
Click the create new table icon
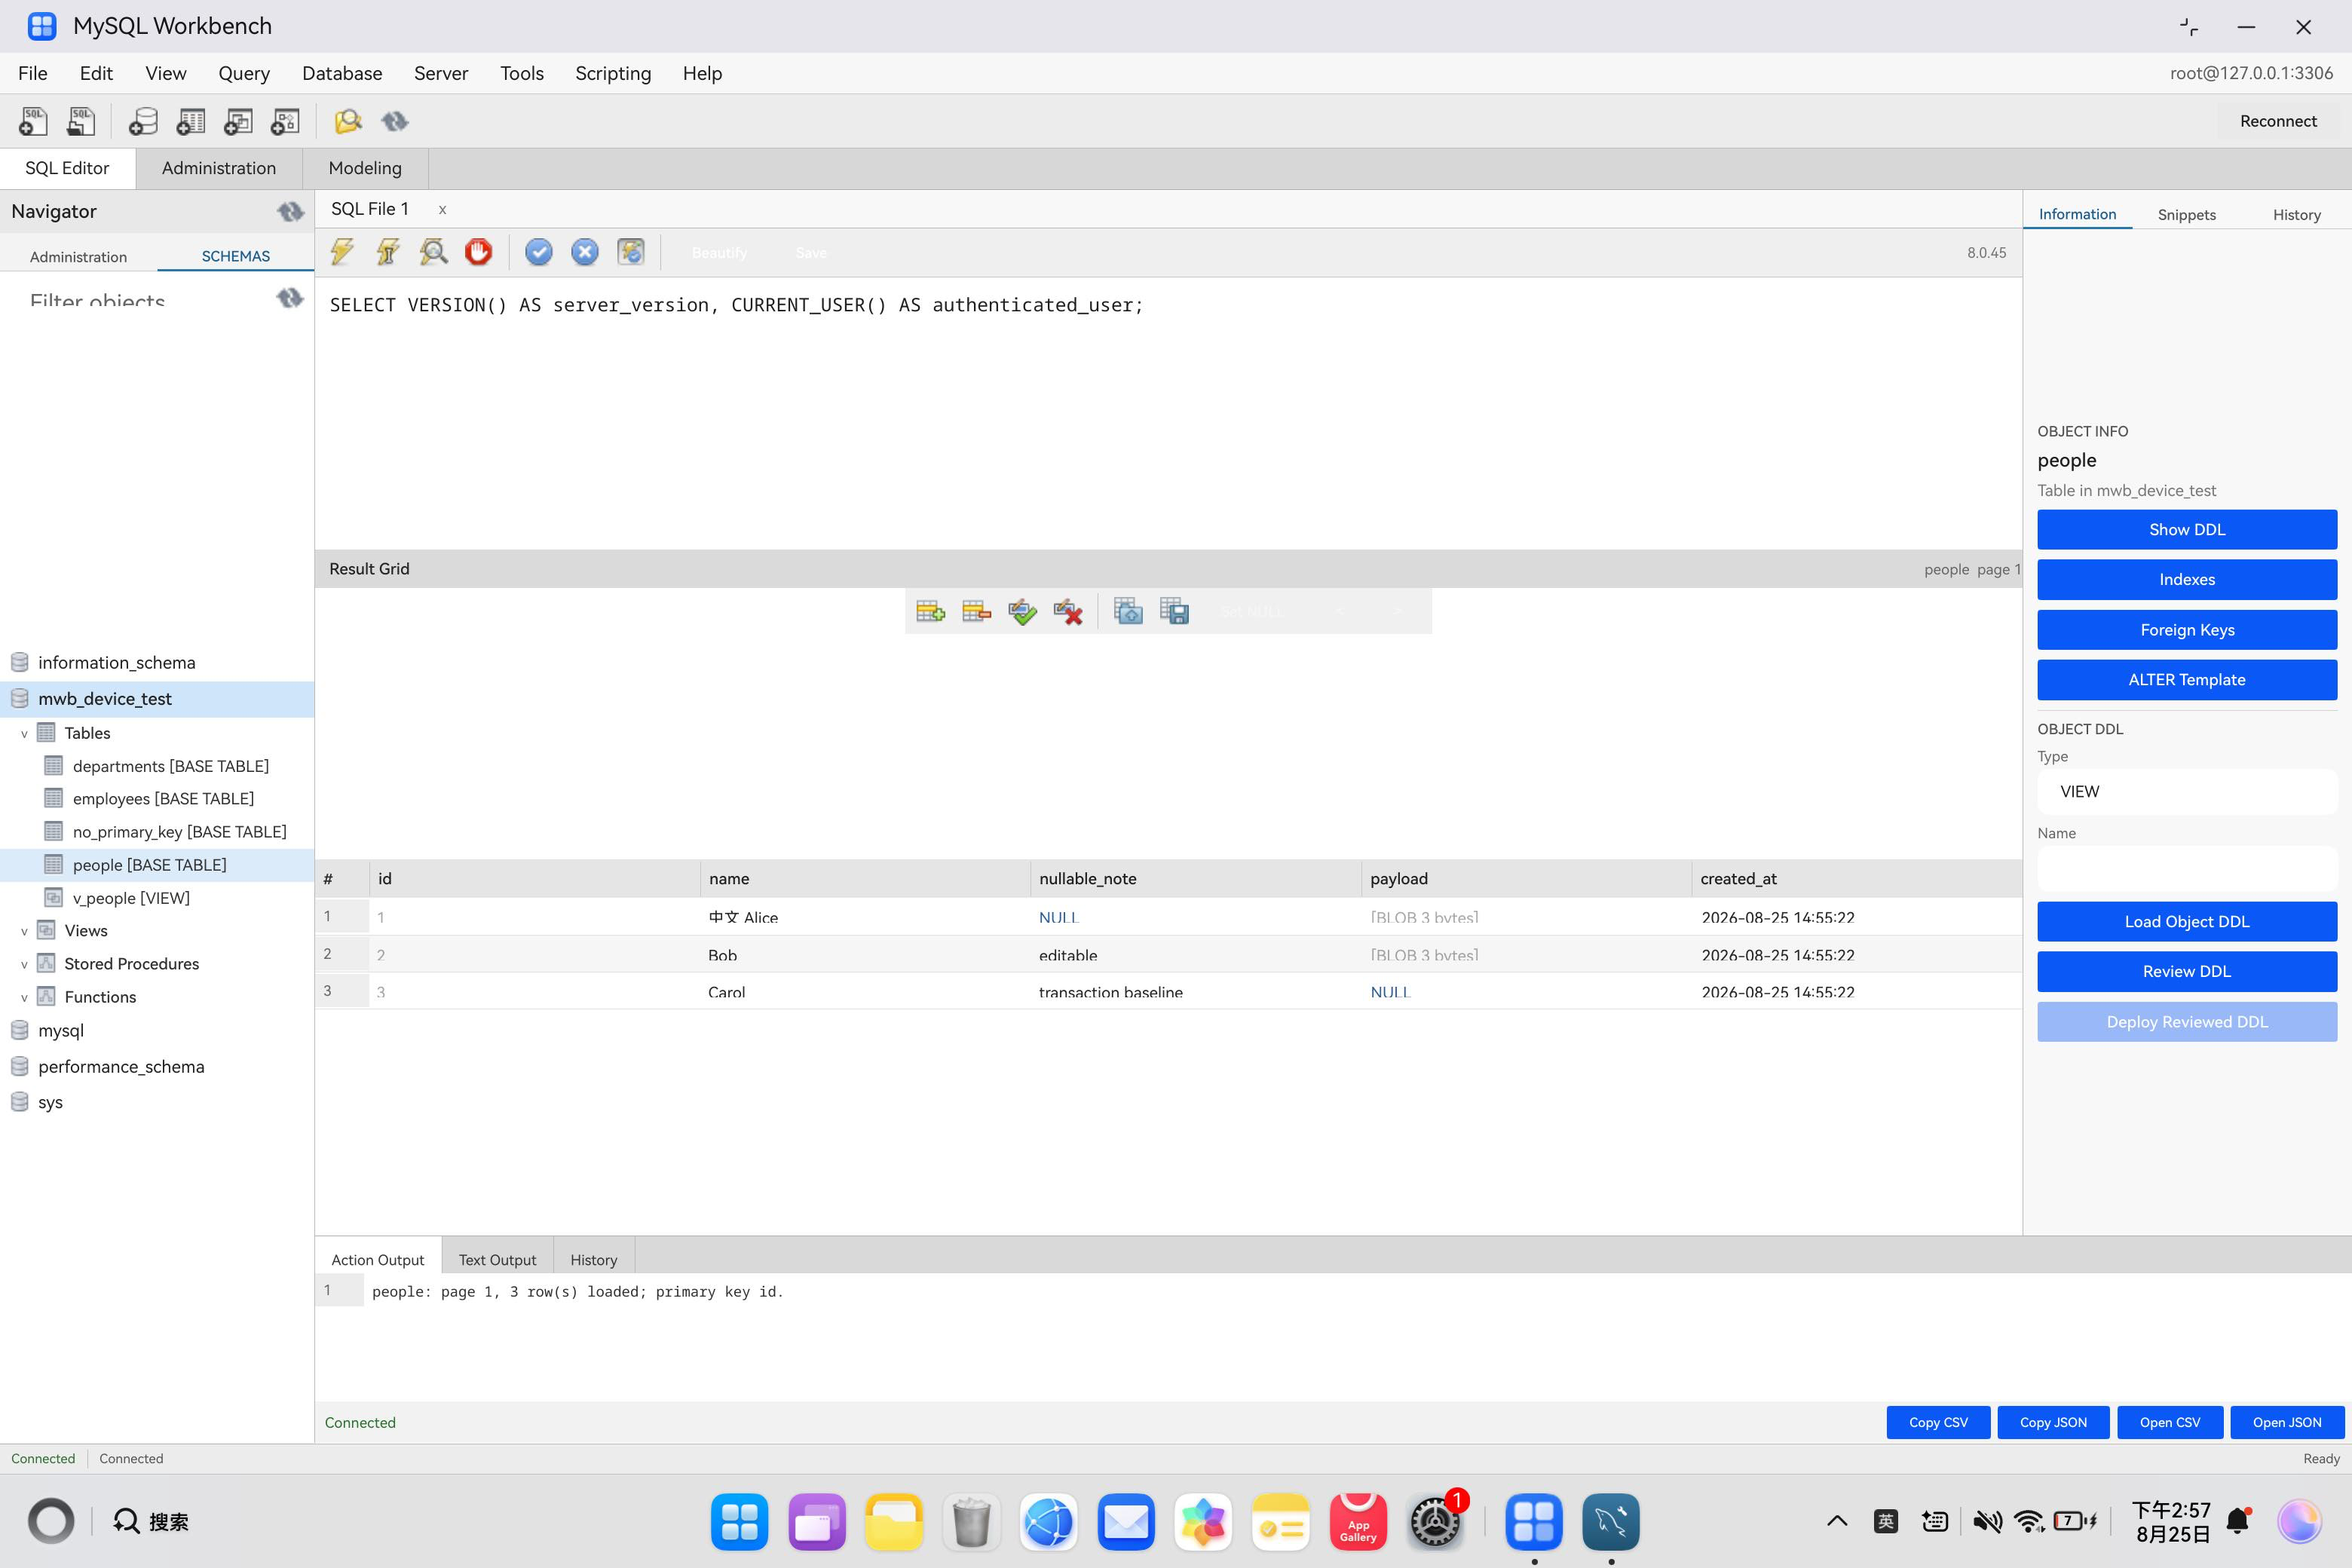[x=190, y=121]
